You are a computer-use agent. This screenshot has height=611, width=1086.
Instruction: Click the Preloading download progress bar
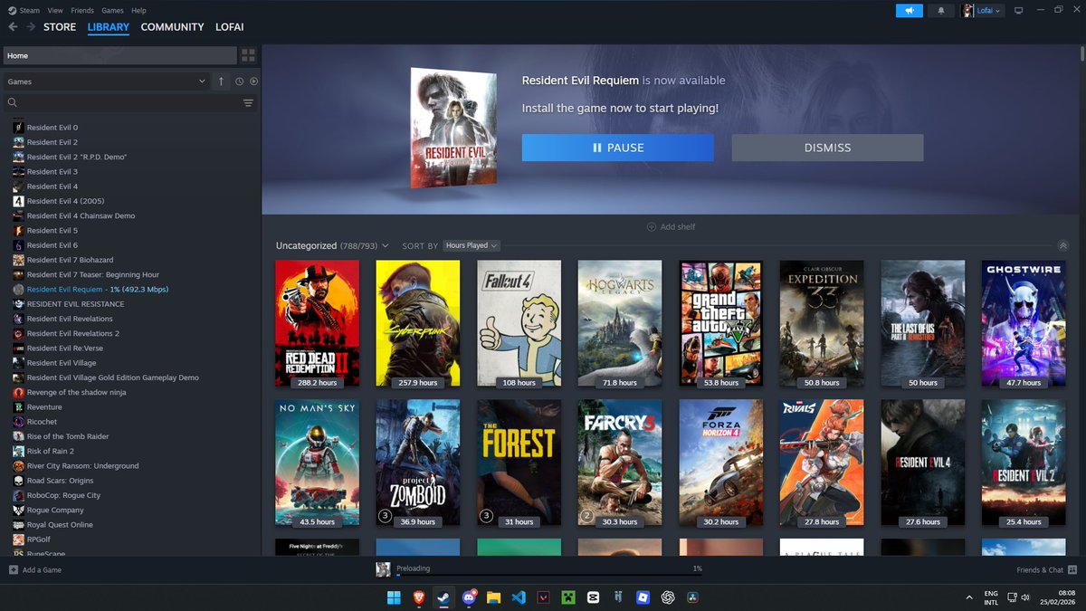point(549,576)
